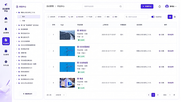Tick the checkbox for row 2 222长图测试

49,51
